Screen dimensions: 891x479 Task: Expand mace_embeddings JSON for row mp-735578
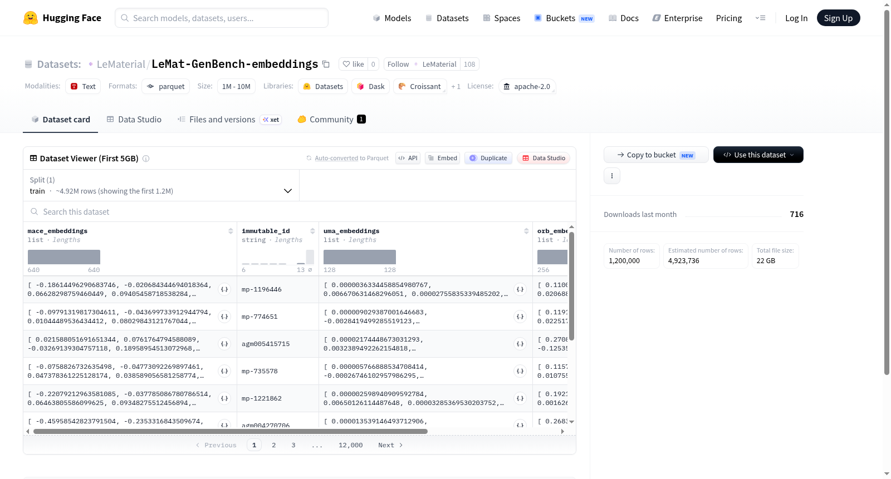224,371
